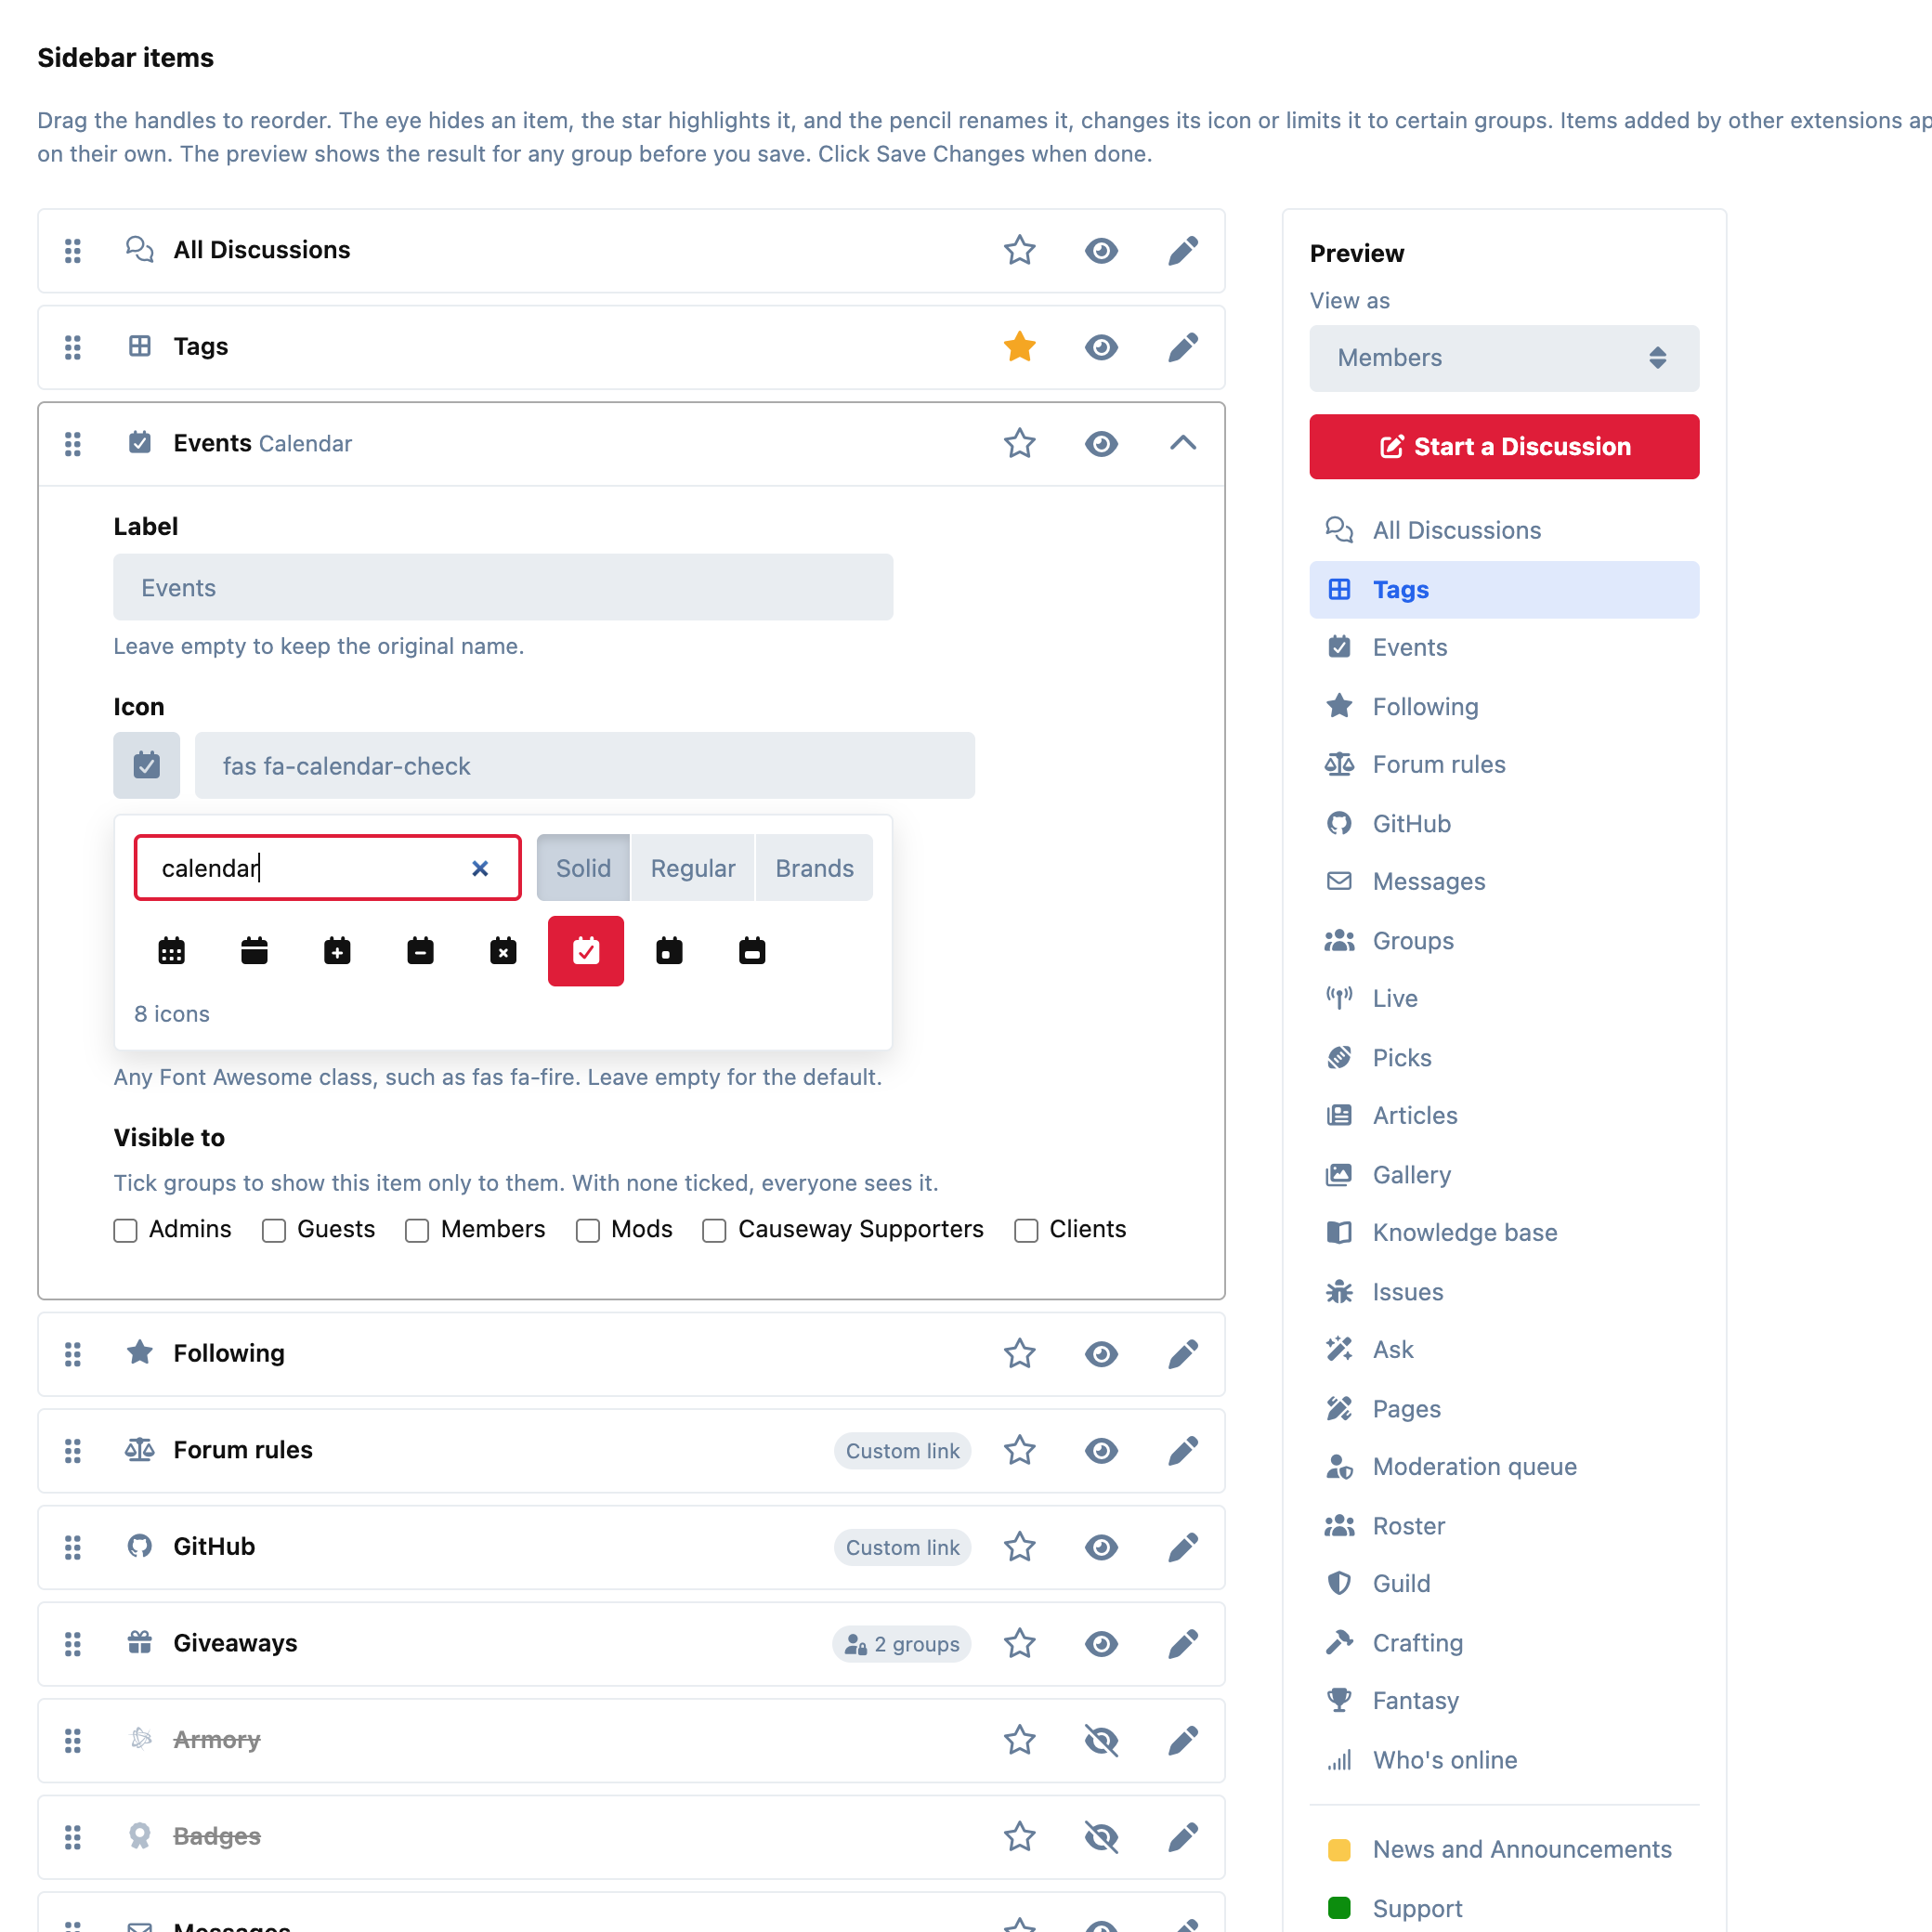
Task: Switch icon picker to Regular style
Action: coord(693,868)
